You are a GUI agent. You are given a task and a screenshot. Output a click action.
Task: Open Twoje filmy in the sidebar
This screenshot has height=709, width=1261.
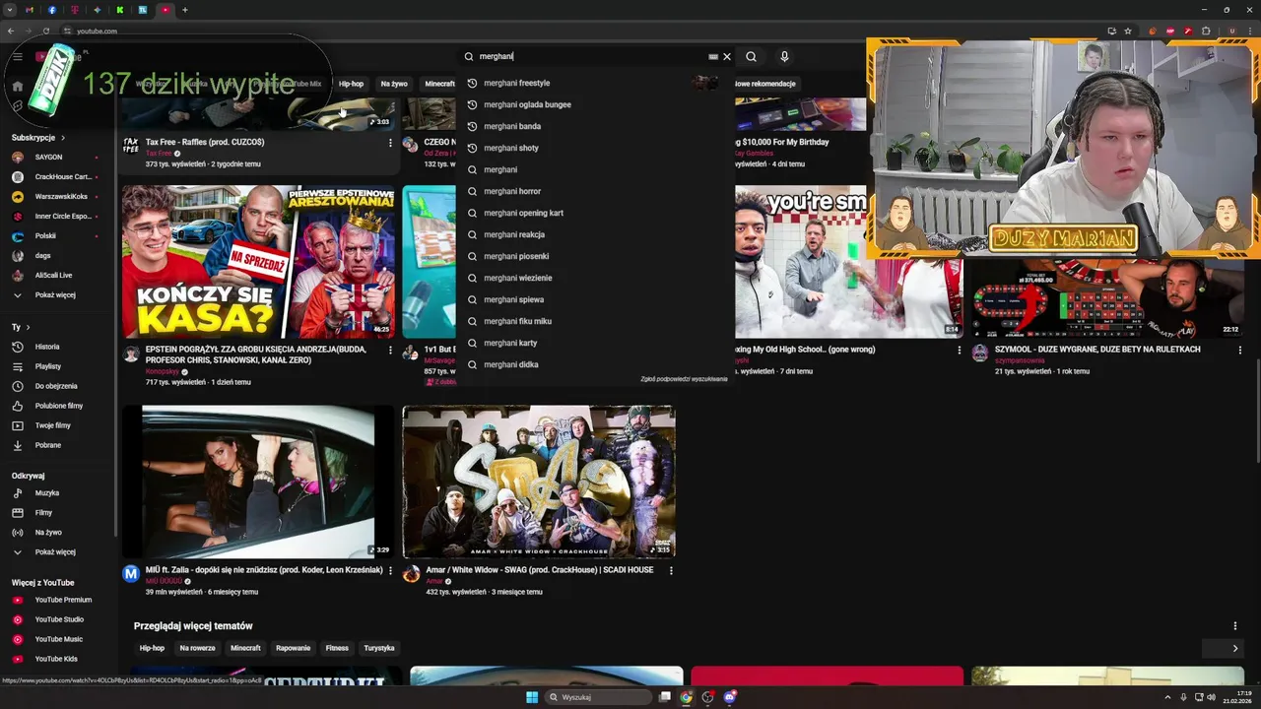point(52,425)
